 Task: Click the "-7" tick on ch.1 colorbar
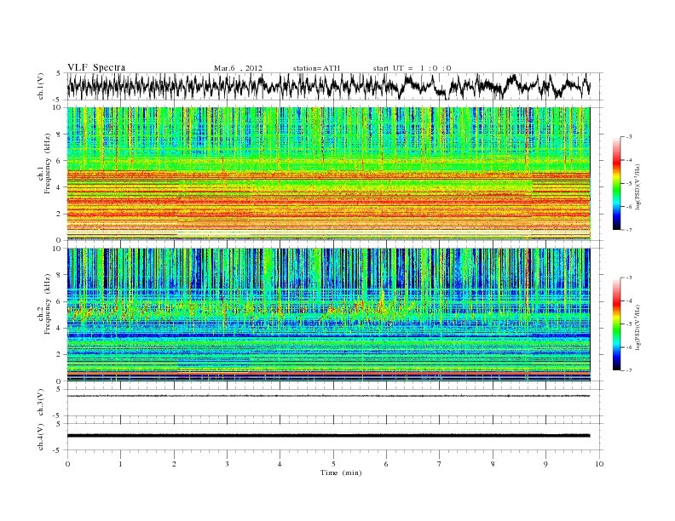628,230
